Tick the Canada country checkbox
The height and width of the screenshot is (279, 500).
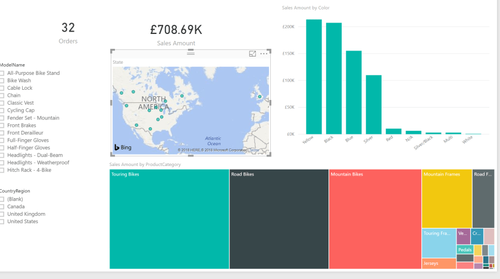click(x=2, y=206)
